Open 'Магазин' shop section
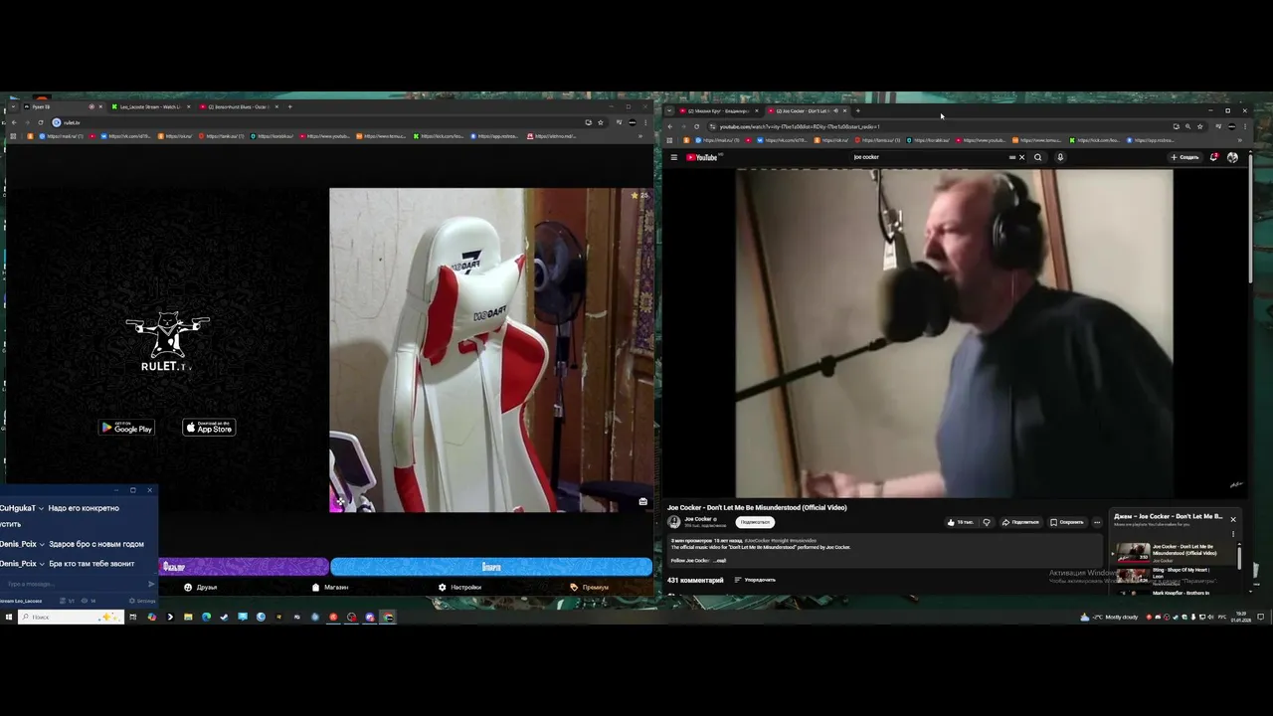1273x716 pixels. 330,588
